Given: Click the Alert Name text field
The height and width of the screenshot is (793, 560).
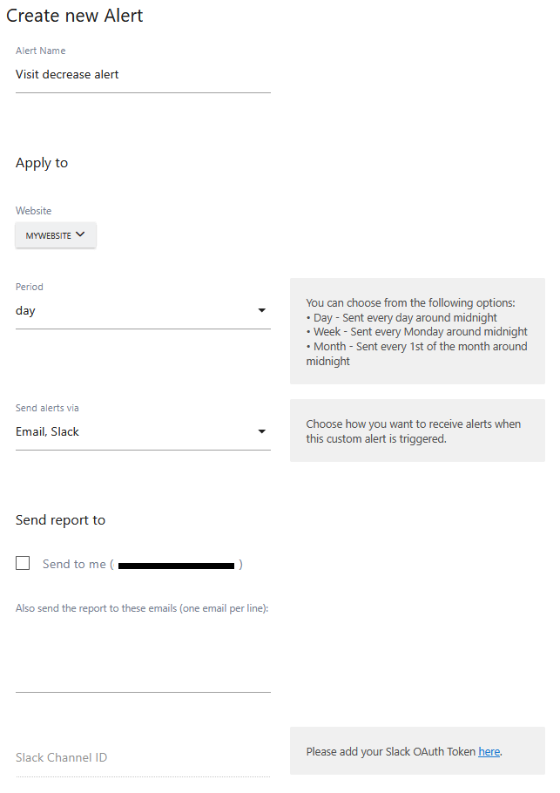Looking at the screenshot, I should point(143,75).
